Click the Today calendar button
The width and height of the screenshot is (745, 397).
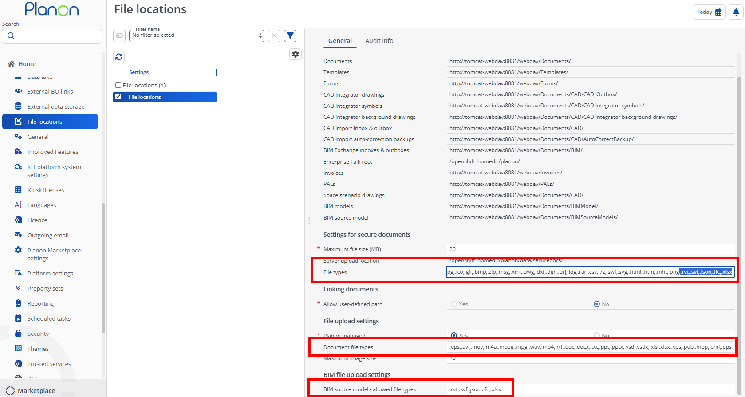tap(709, 12)
